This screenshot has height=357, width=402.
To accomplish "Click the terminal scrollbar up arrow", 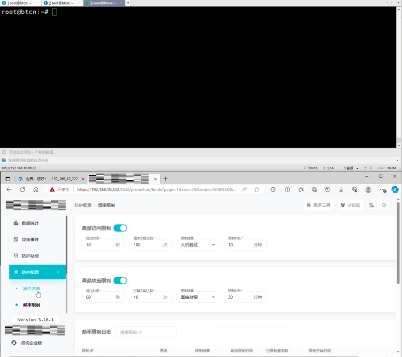I will pos(398,9).
